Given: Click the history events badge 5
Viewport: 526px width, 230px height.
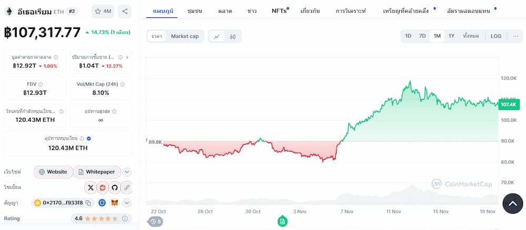Looking at the screenshot, I should click(156, 222).
